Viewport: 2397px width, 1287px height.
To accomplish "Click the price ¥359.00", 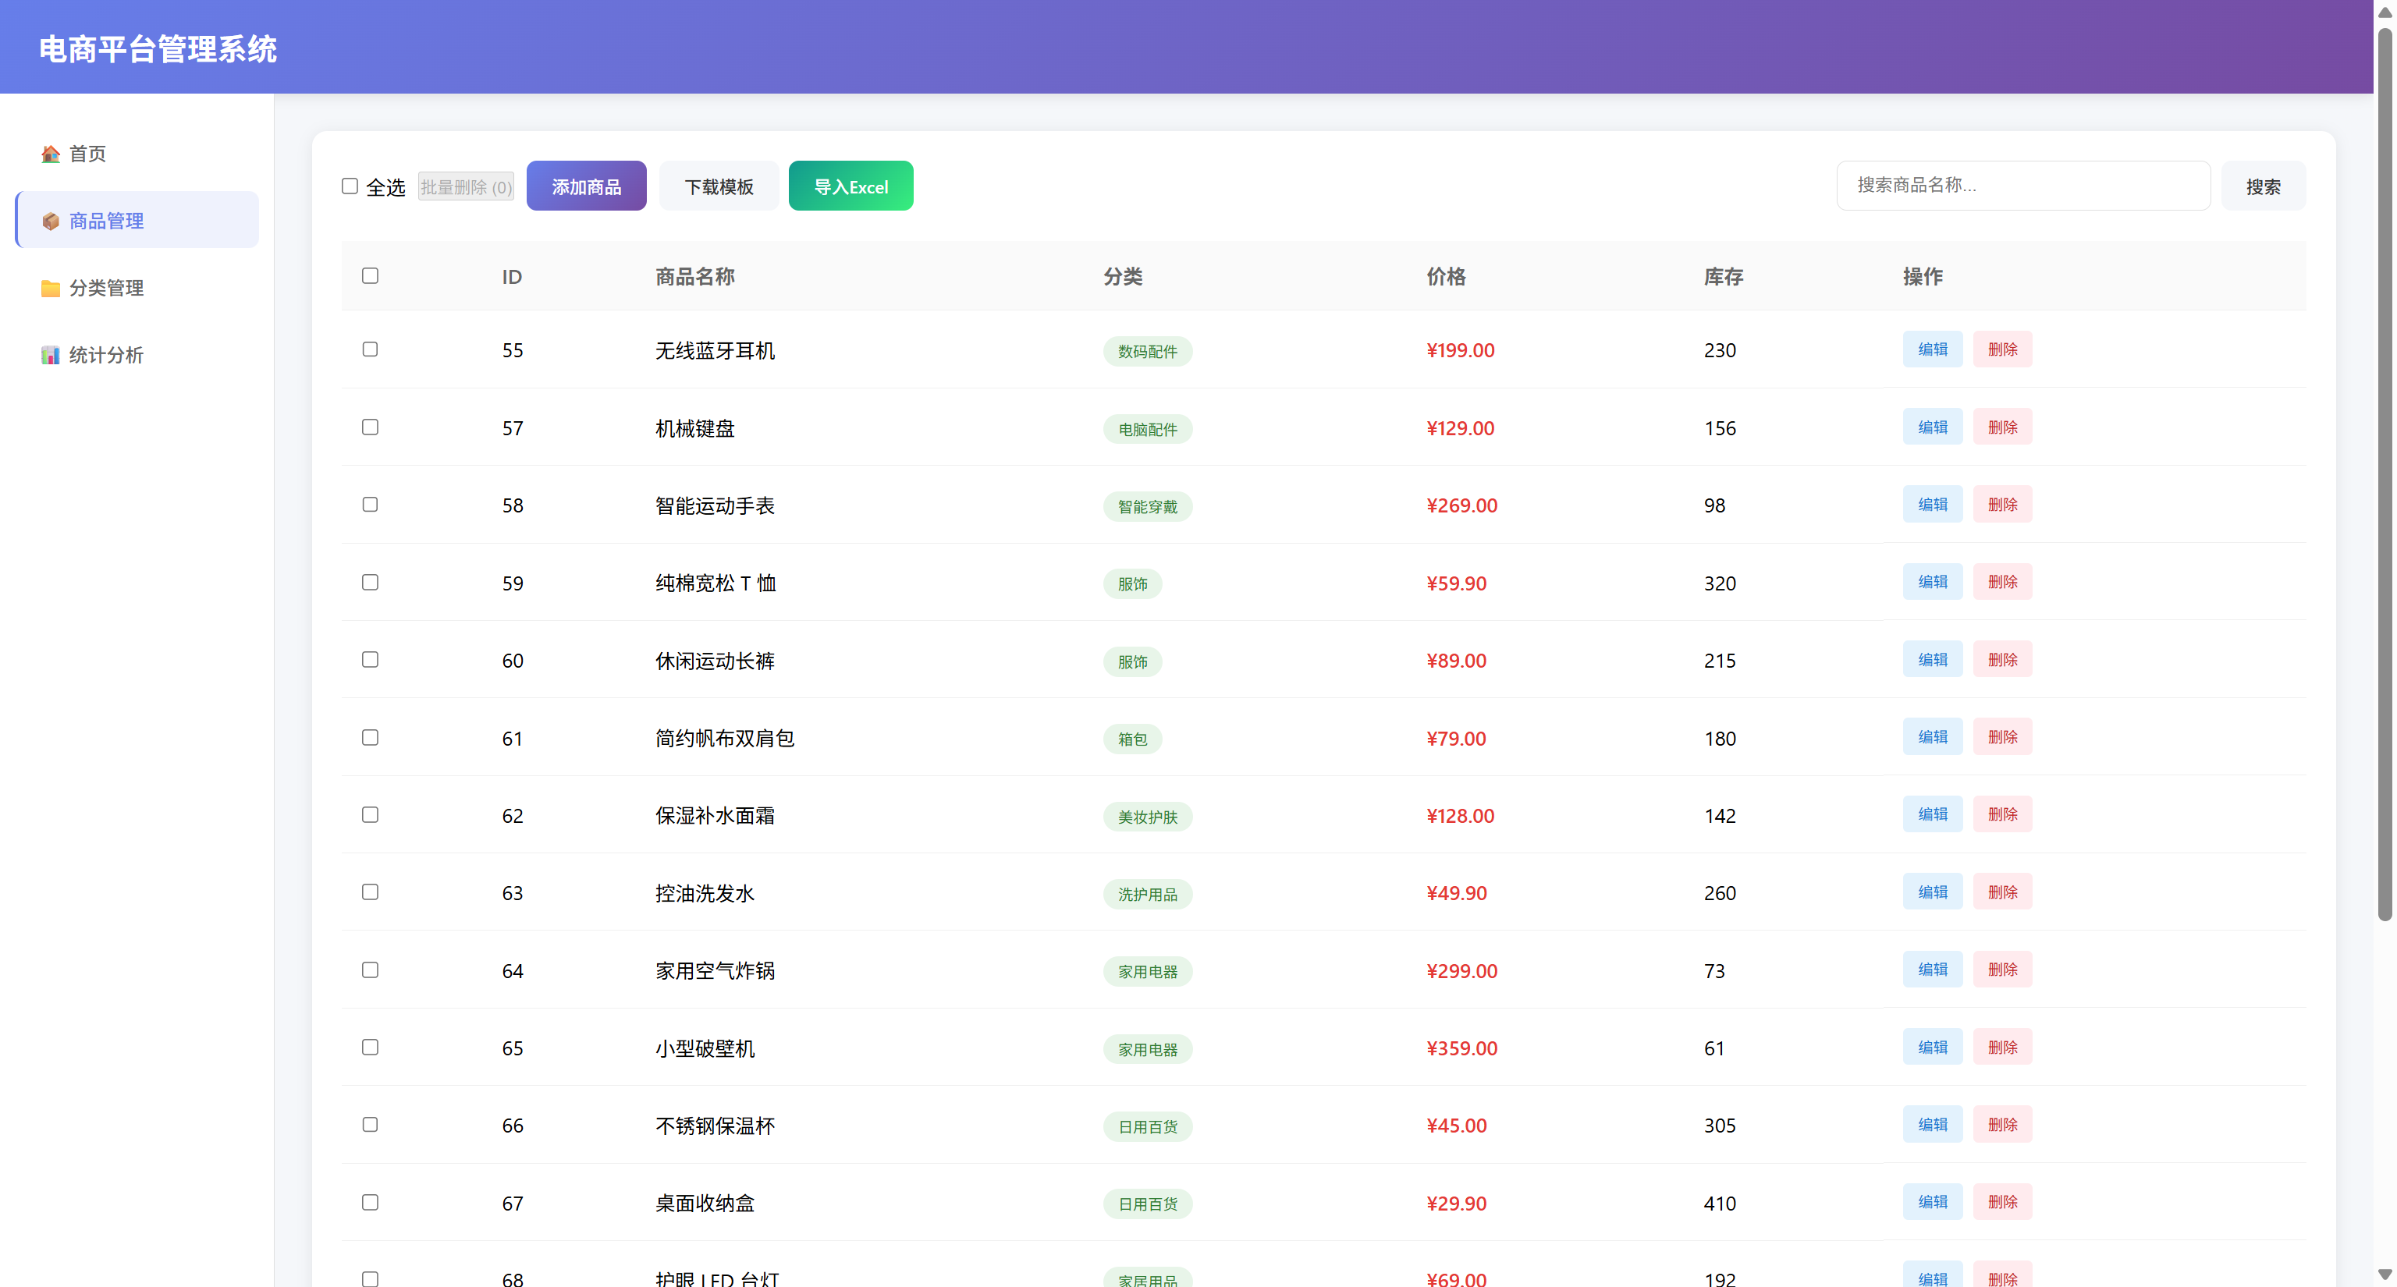I will tap(1461, 1048).
